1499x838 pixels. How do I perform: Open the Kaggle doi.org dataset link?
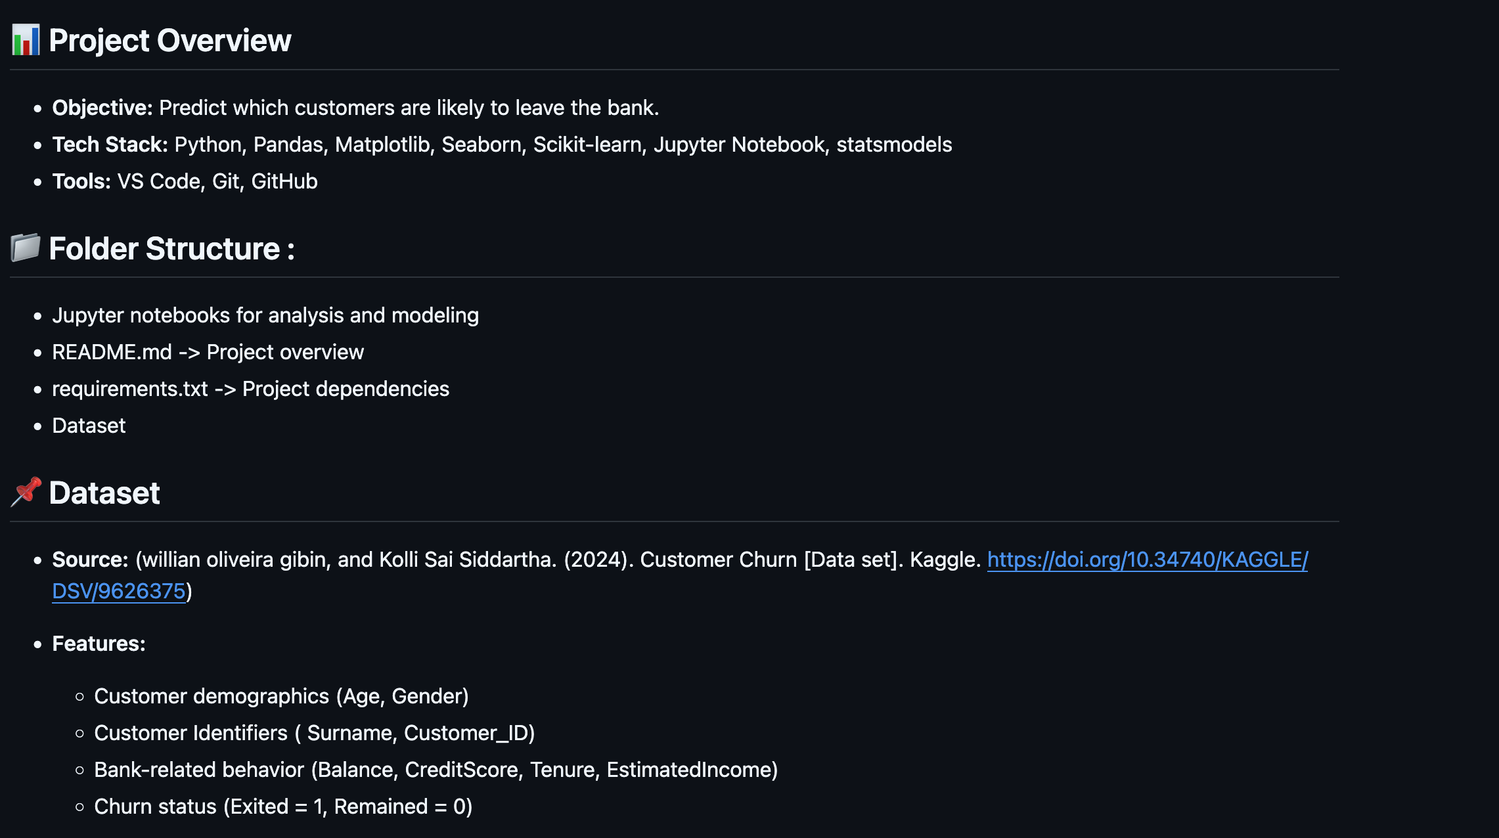[1148, 560]
